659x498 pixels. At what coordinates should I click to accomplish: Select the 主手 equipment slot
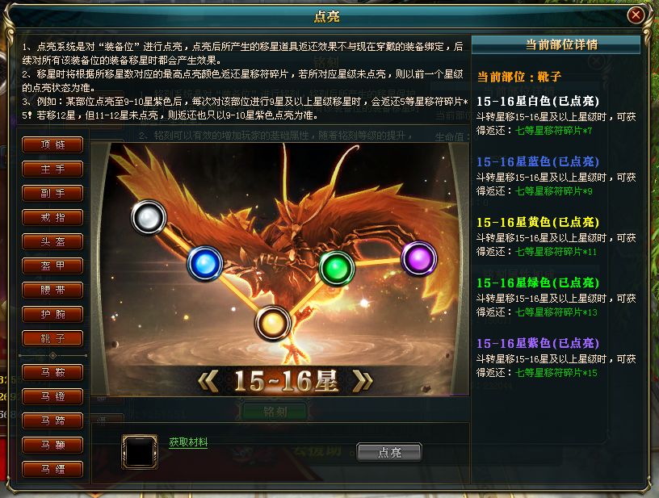[52, 169]
